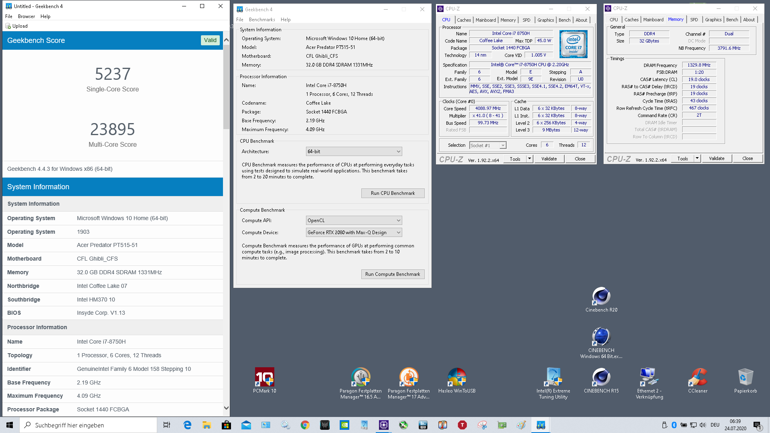Click Run CPU Benchmark button

point(393,193)
